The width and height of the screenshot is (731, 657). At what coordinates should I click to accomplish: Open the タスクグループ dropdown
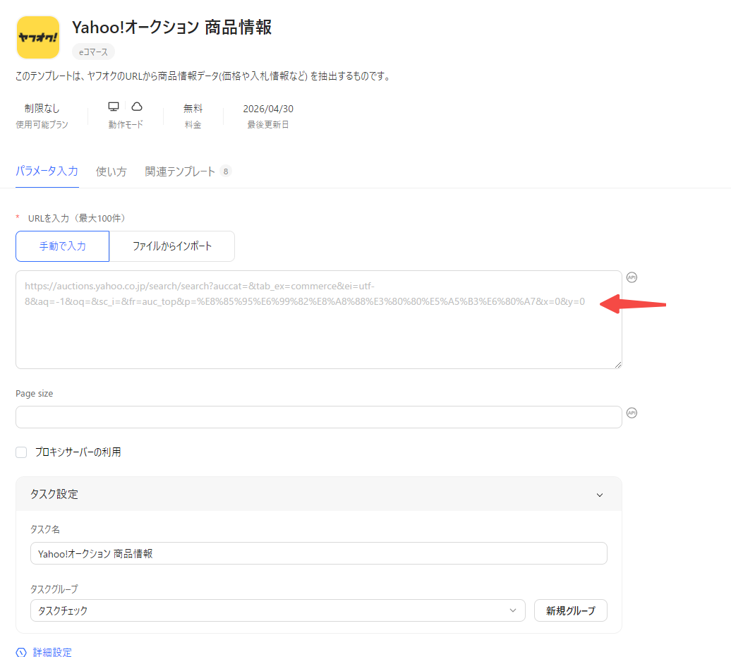pos(278,610)
